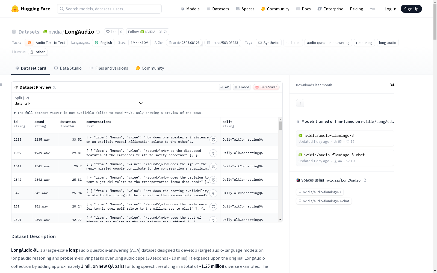Viewport: 437px width, 273px height.
Task: Select the reasoning tag
Action: [364, 43]
